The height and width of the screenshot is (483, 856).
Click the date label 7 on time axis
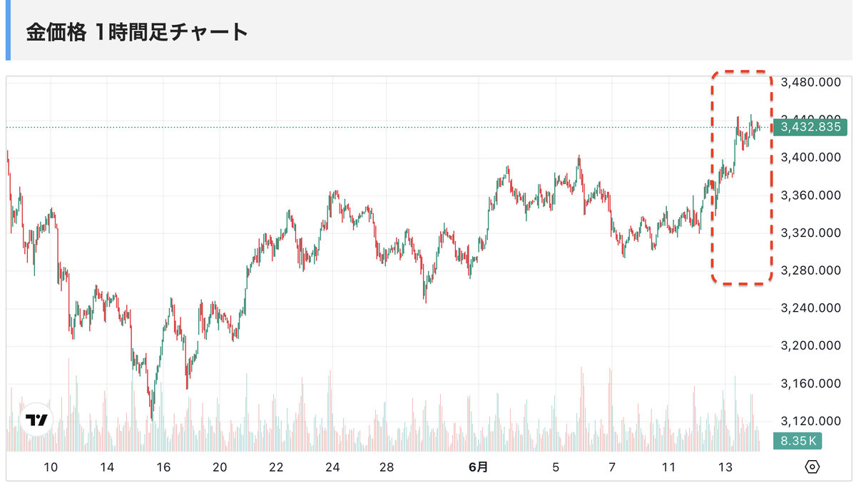[612, 467]
